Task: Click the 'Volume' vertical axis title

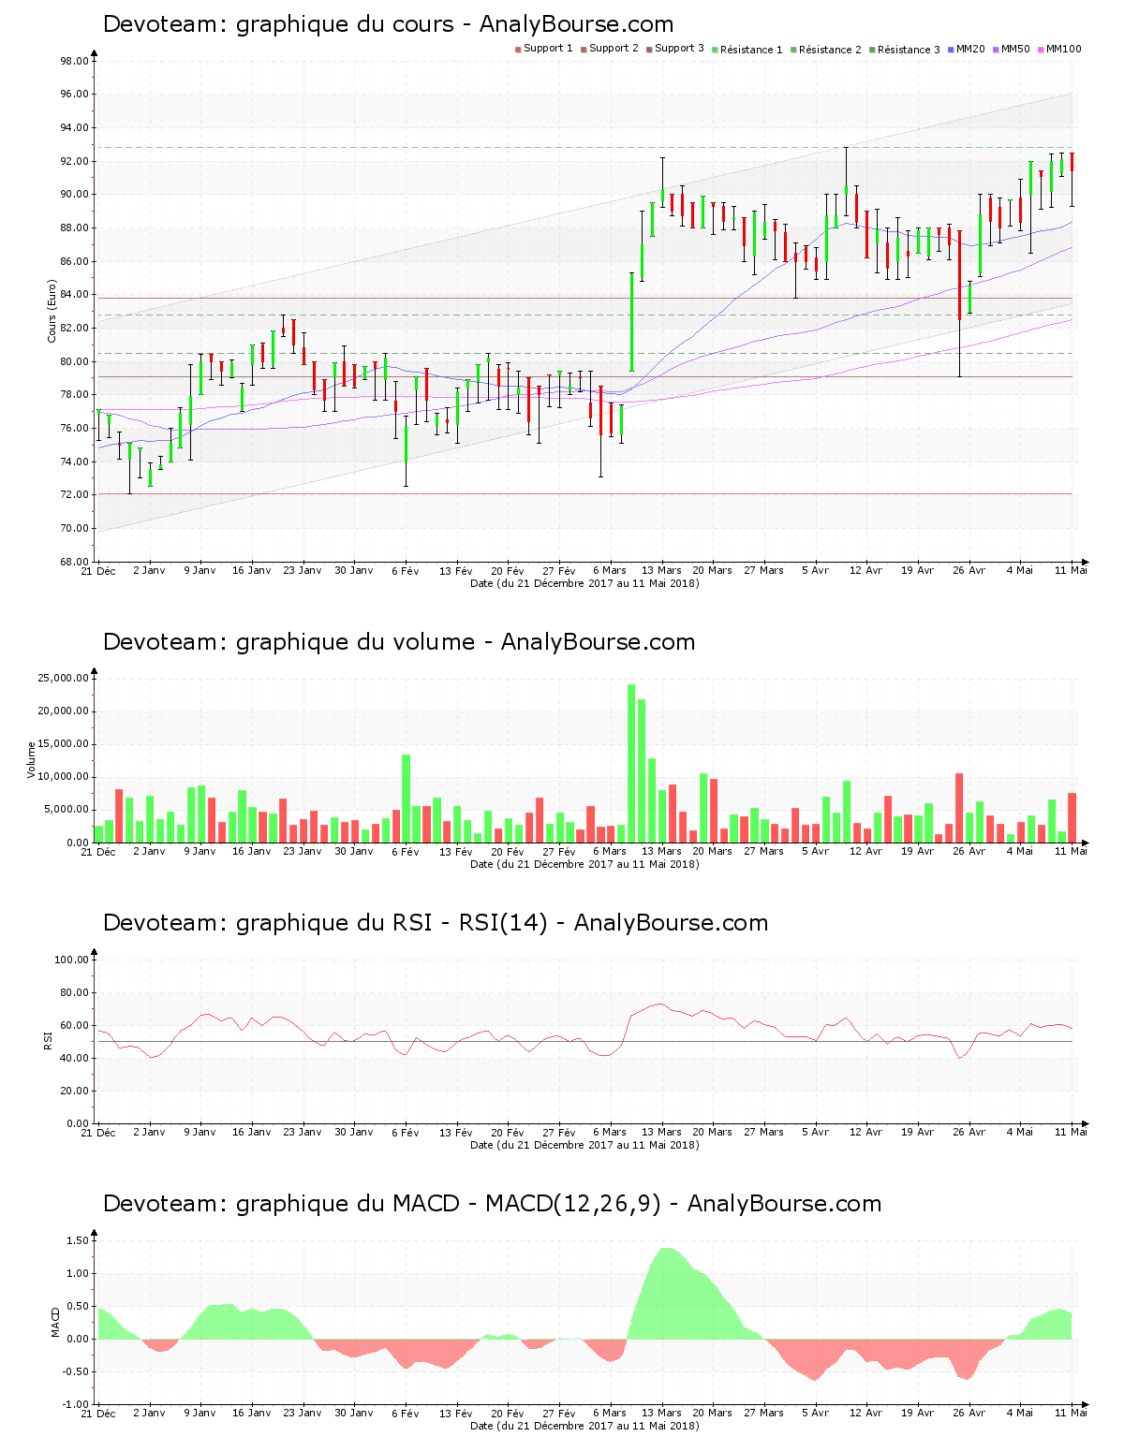Action: 32,760
